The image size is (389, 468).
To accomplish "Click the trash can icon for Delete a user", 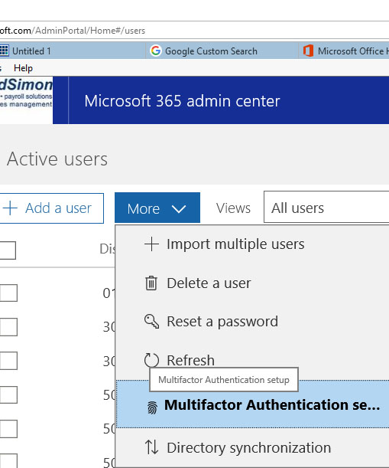I will 151,283.
